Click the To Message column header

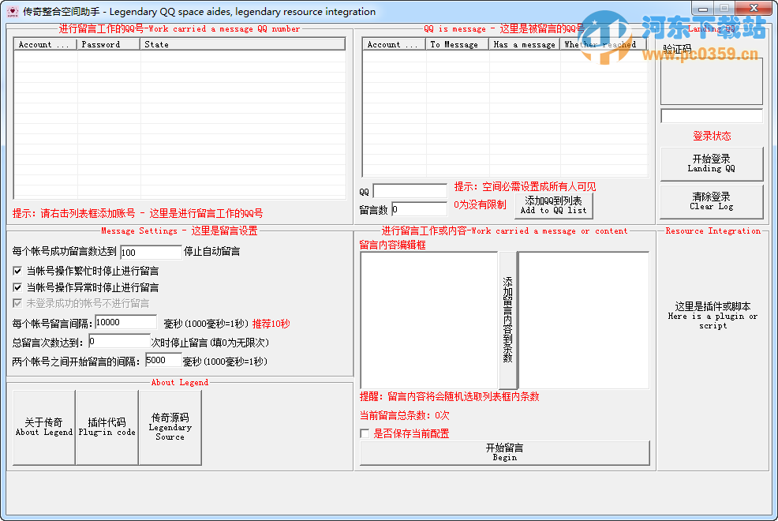pyautogui.click(x=458, y=44)
